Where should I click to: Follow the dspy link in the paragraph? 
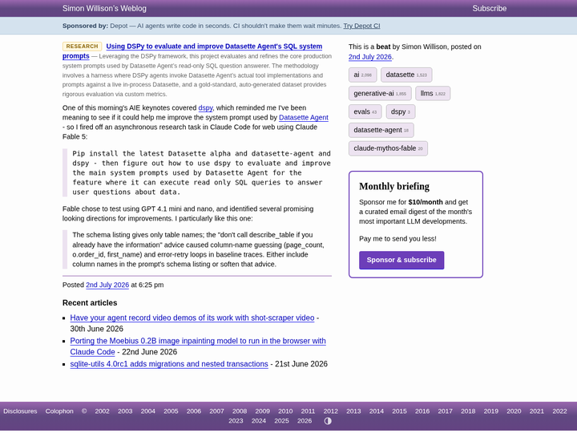click(x=205, y=108)
